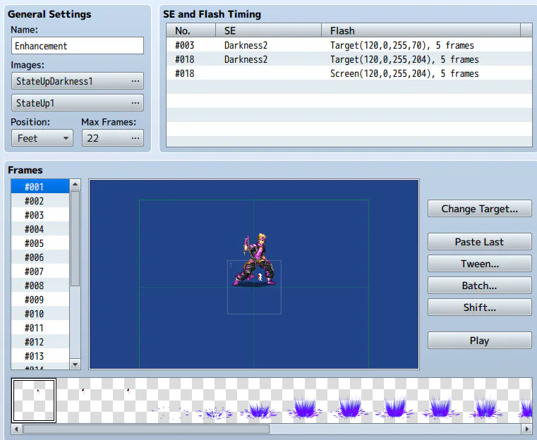Select the ninth pattern cell with purple burst
The width and height of the screenshot is (537, 440).
pos(395,401)
